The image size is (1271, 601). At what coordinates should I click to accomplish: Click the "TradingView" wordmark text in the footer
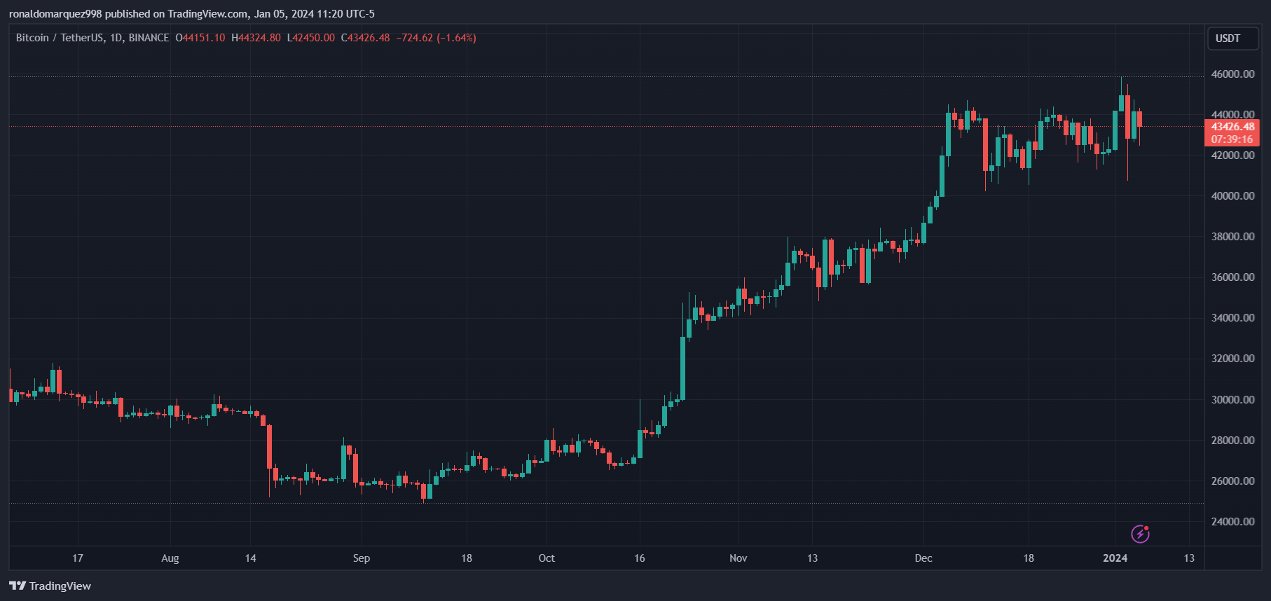pyautogui.click(x=60, y=586)
